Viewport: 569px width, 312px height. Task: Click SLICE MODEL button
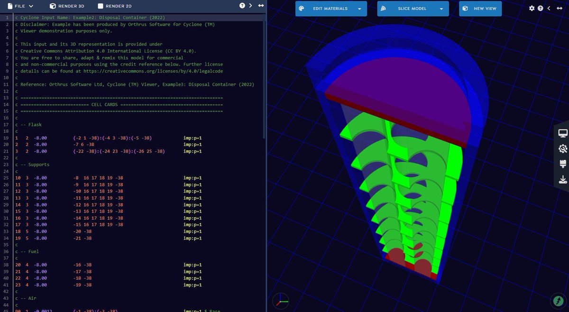[413, 9]
